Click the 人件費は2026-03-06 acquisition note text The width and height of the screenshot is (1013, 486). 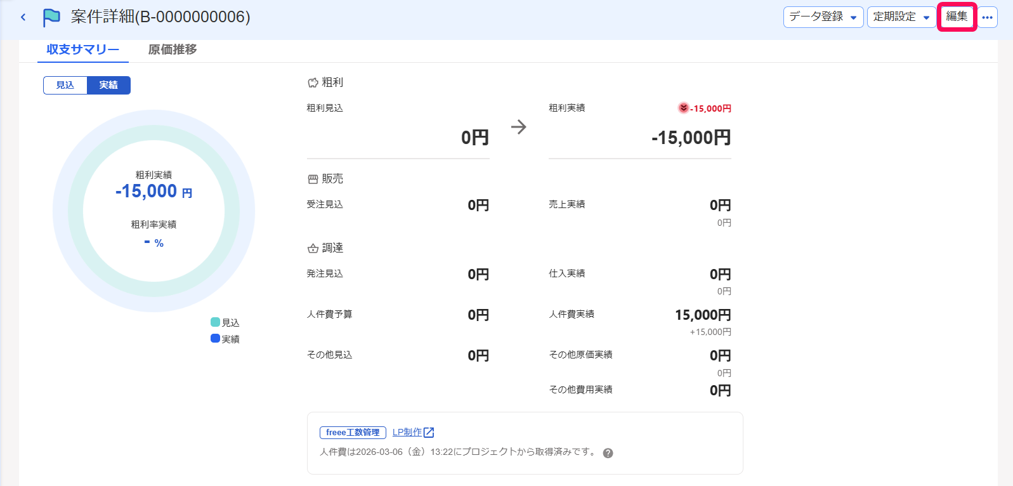pyautogui.click(x=459, y=452)
